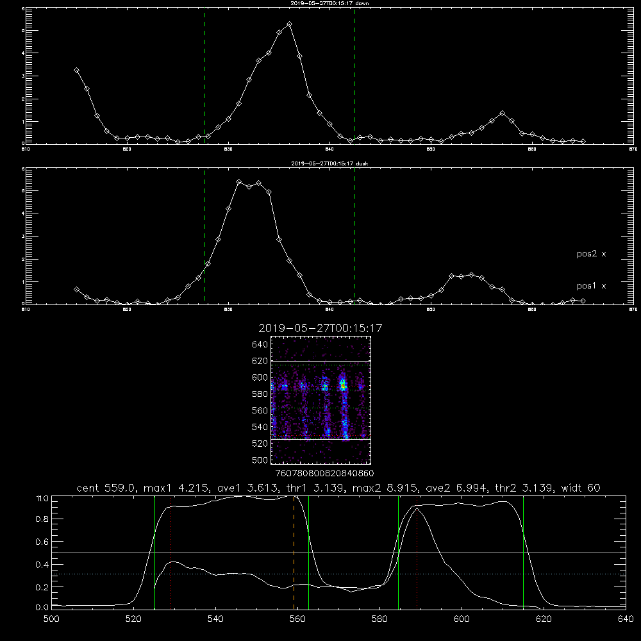Click the '0.0' y-axis label of bottom plot
Image resolution: width=641 pixels, height=641 pixels.
[42, 608]
